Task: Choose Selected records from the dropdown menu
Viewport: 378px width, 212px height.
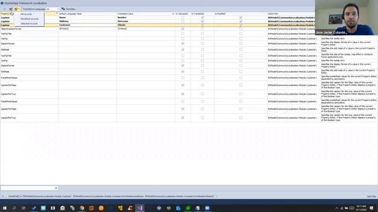Action: (29, 24)
